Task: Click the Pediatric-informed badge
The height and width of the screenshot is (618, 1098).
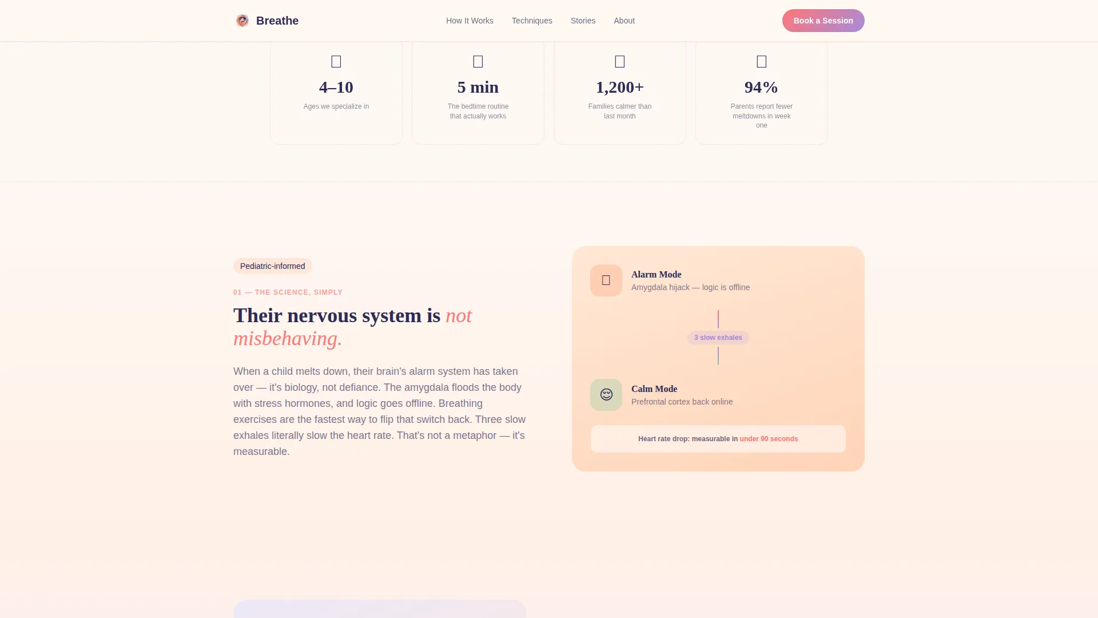Action: [272, 266]
